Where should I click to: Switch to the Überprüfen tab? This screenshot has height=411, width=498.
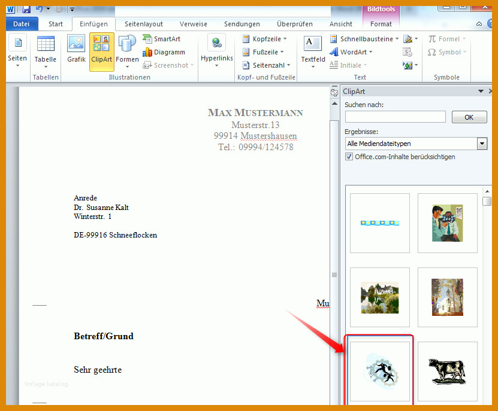[294, 24]
